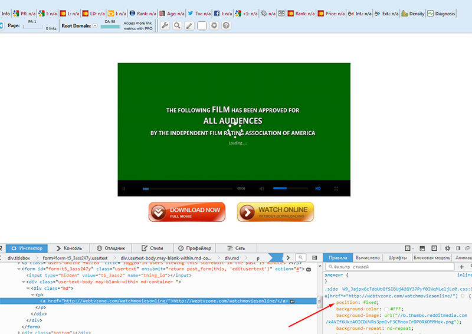This screenshot has height=334, width=472.
Task: Click the Download Now full movie button
Action: coord(187,212)
